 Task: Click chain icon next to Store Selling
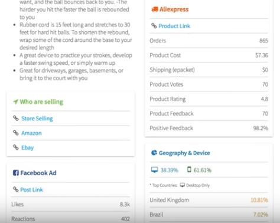pos(16,118)
